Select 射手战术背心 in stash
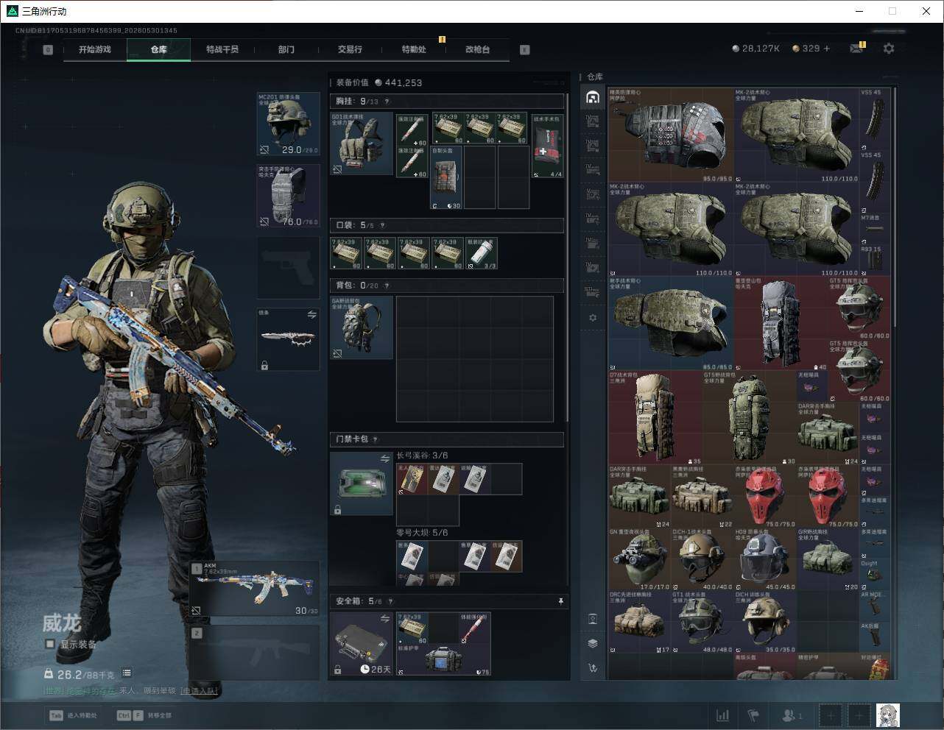The height and width of the screenshot is (730, 944). [671, 324]
